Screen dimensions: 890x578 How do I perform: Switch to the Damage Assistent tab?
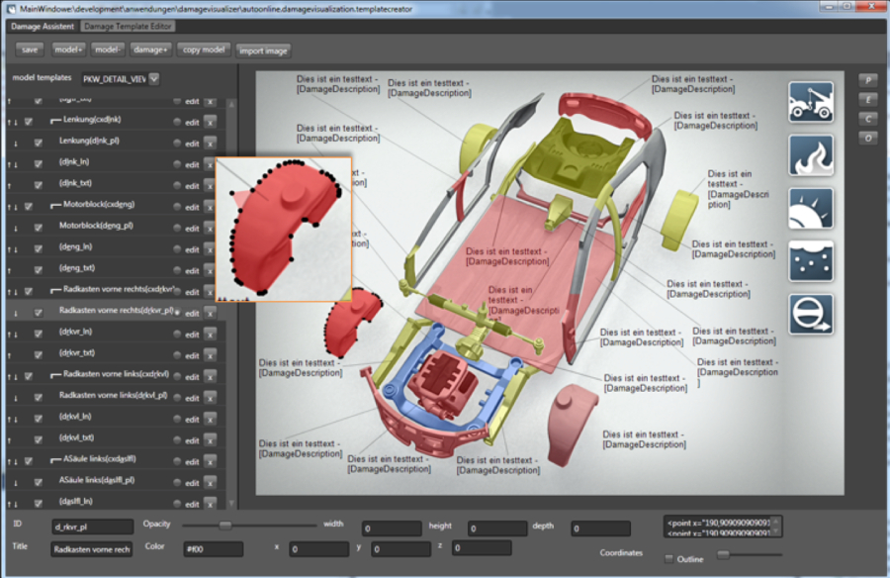(x=43, y=26)
